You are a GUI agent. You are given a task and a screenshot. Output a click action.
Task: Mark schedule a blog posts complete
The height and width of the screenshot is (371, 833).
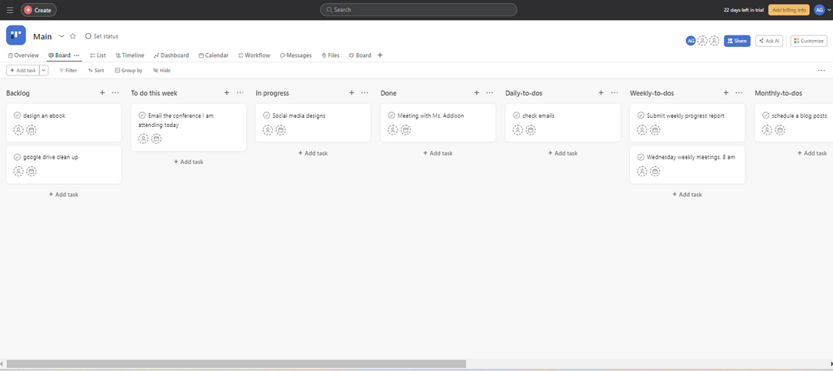pyautogui.click(x=765, y=115)
